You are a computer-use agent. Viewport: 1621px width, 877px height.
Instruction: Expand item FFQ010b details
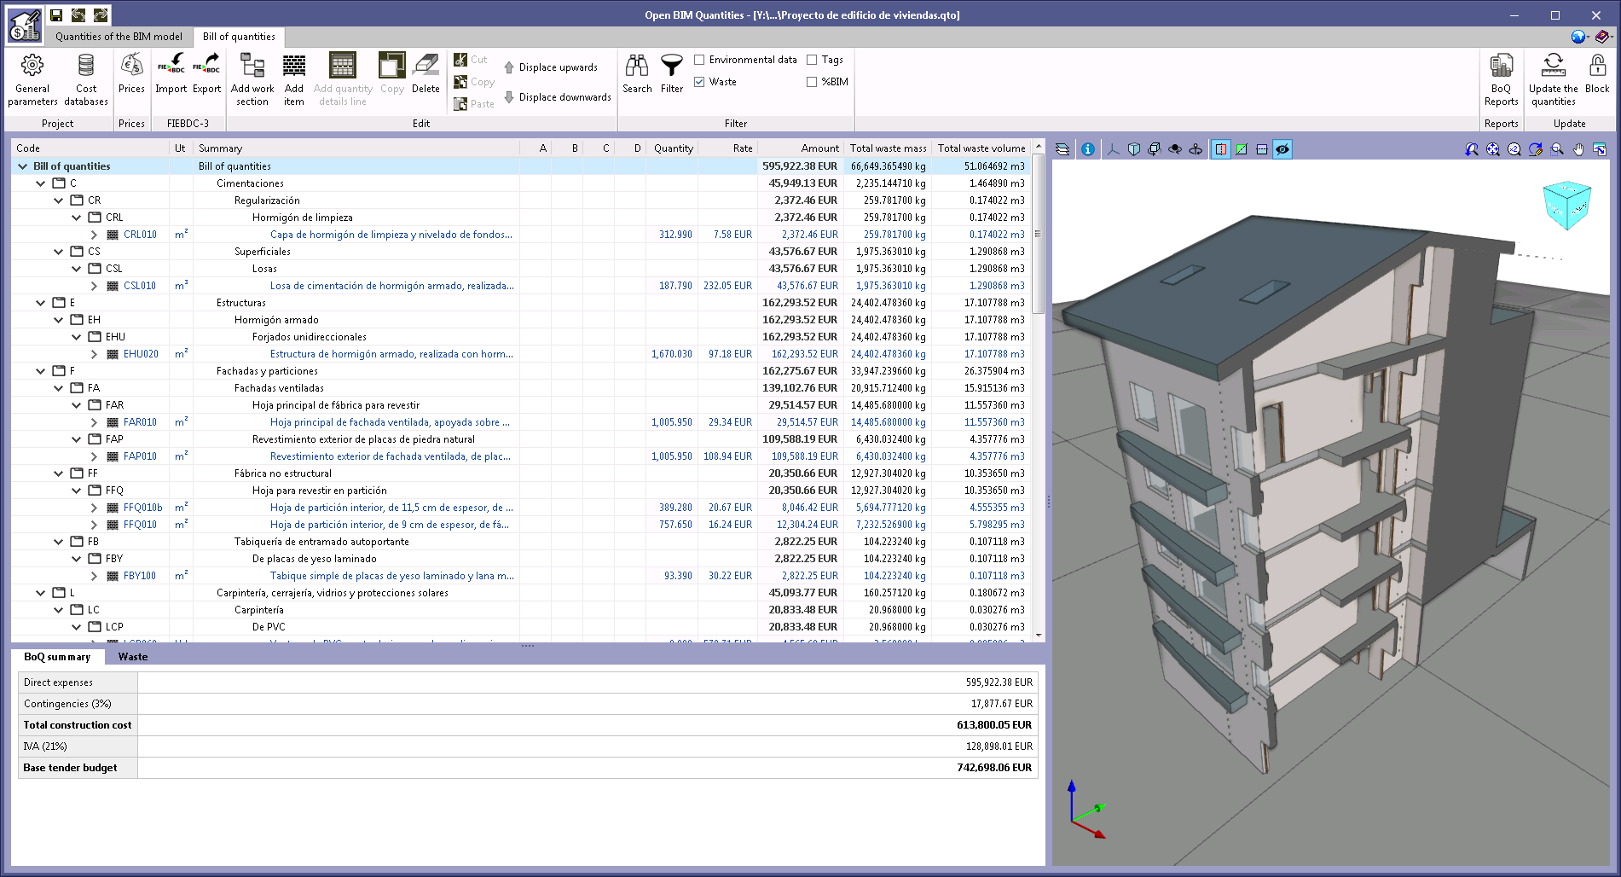(94, 508)
